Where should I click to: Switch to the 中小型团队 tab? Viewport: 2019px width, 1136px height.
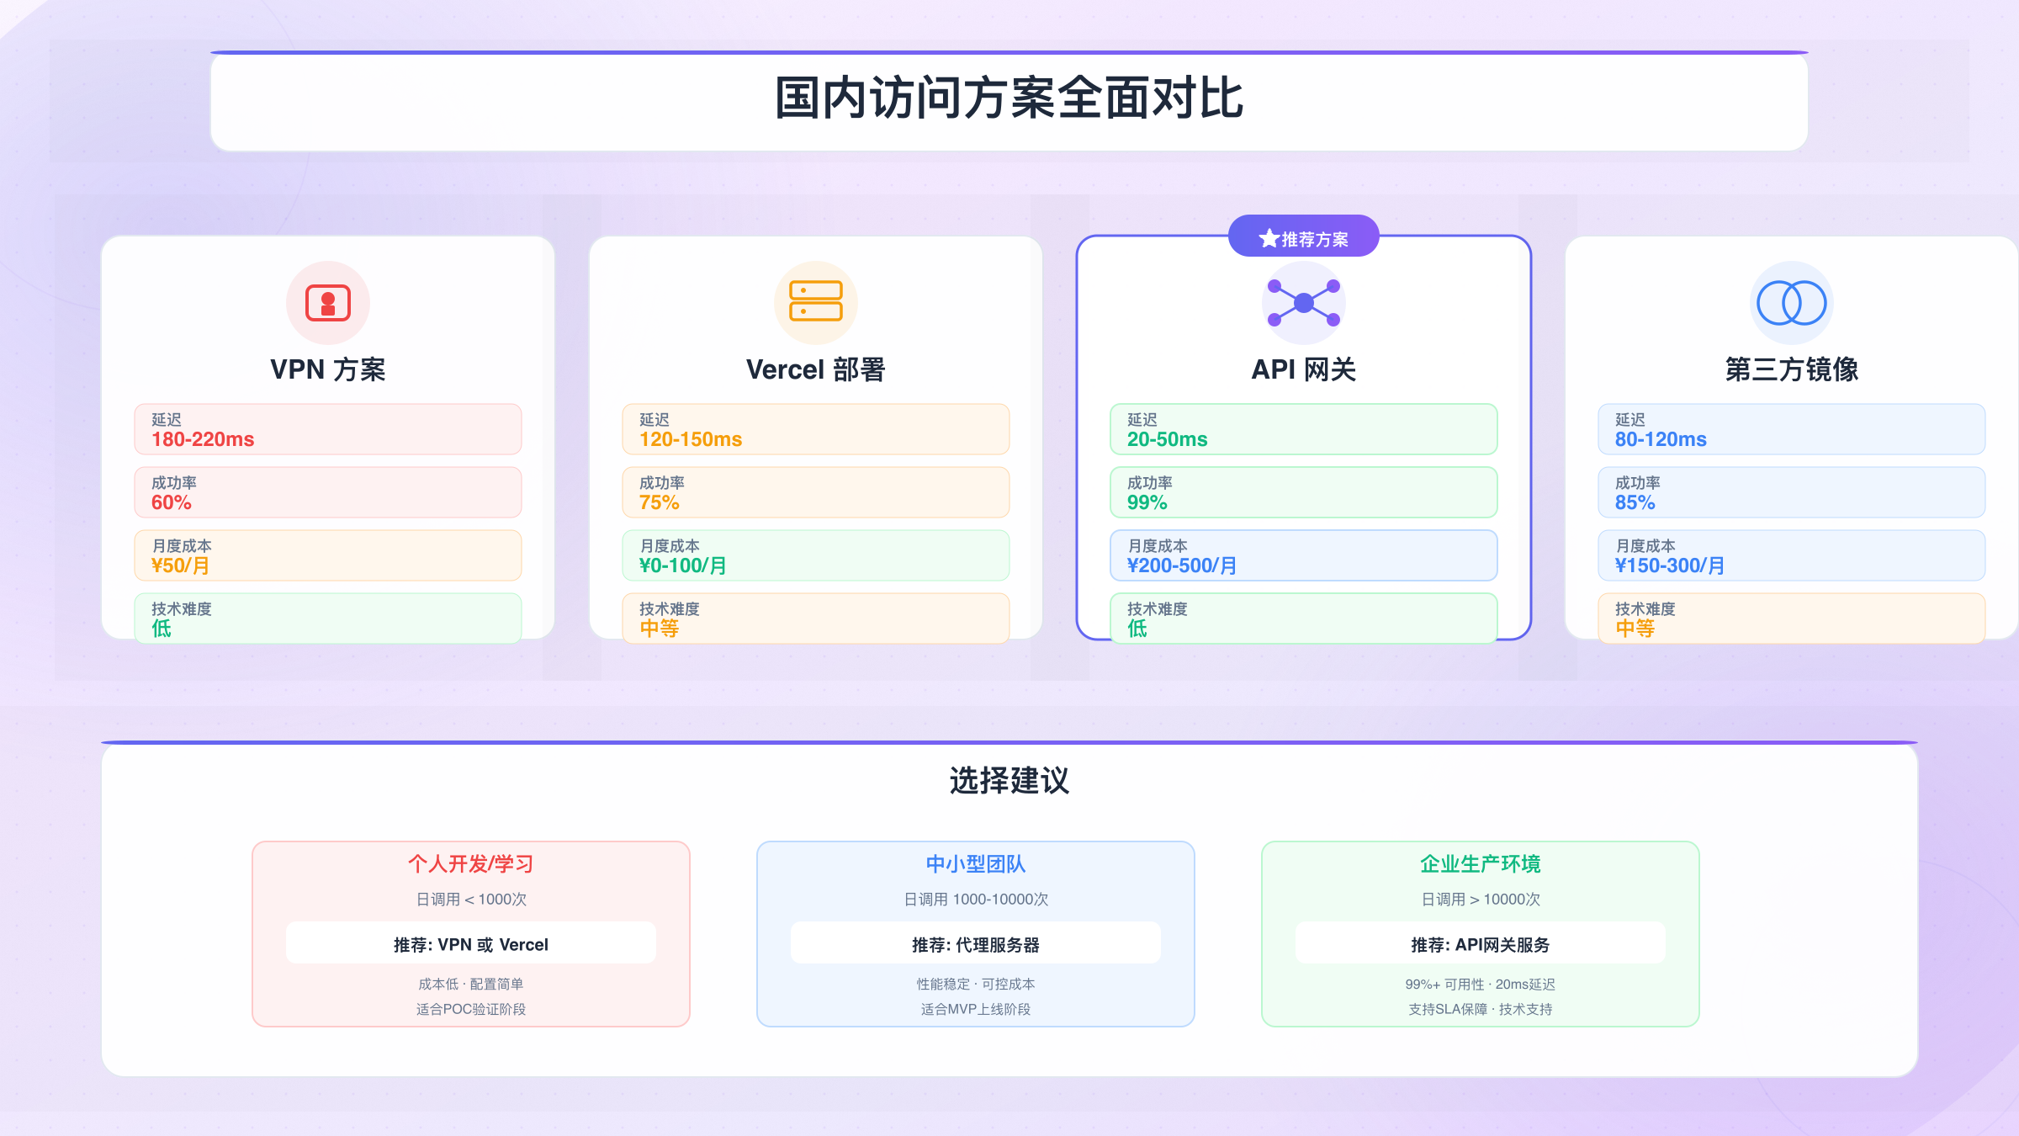coord(976,864)
